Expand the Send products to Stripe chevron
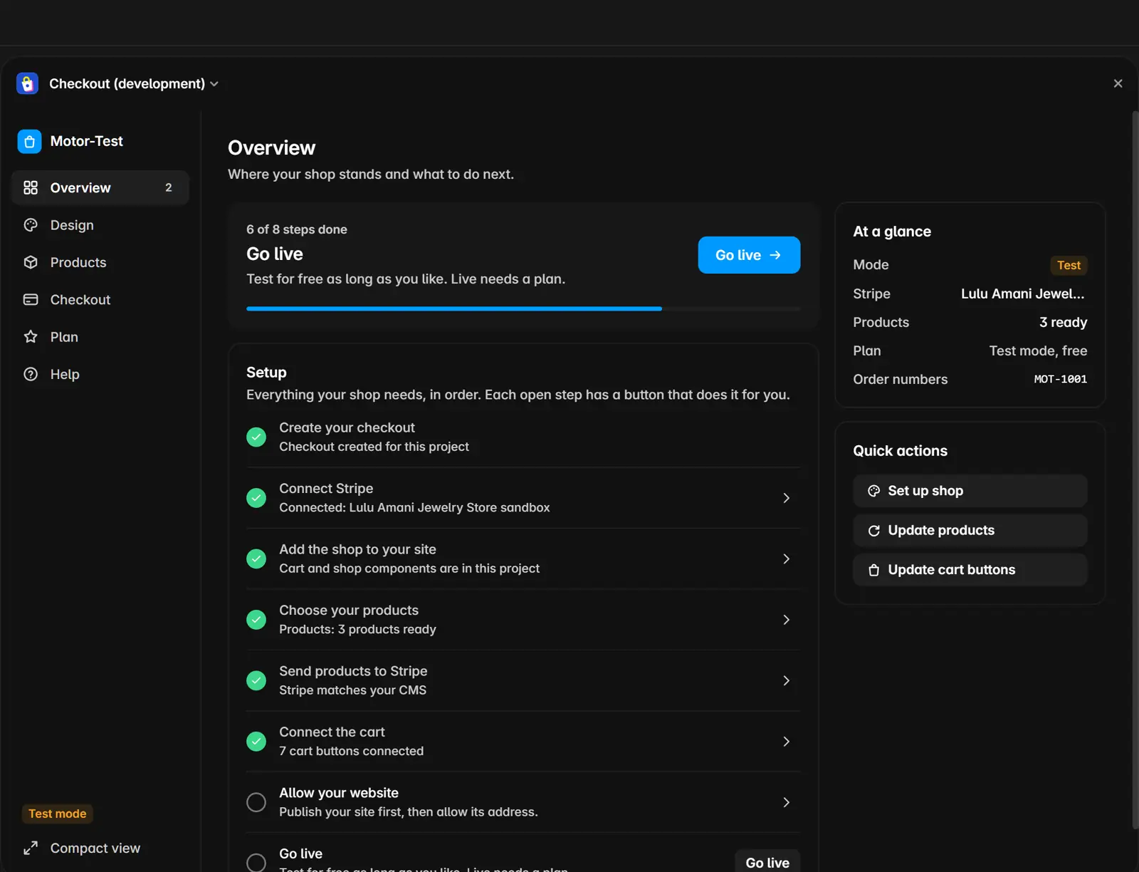Viewport: 1139px width, 872px height. tap(786, 680)
